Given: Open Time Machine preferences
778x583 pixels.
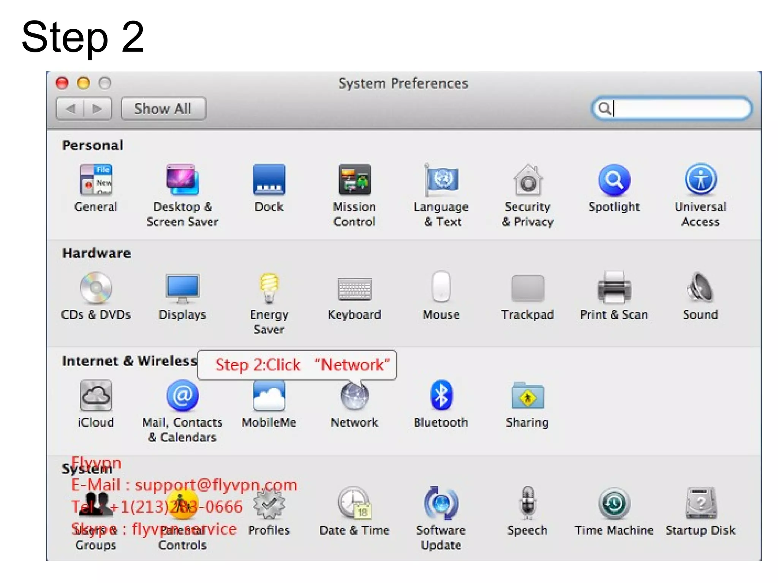Looking at the screenshot, I should click(614, 504).
